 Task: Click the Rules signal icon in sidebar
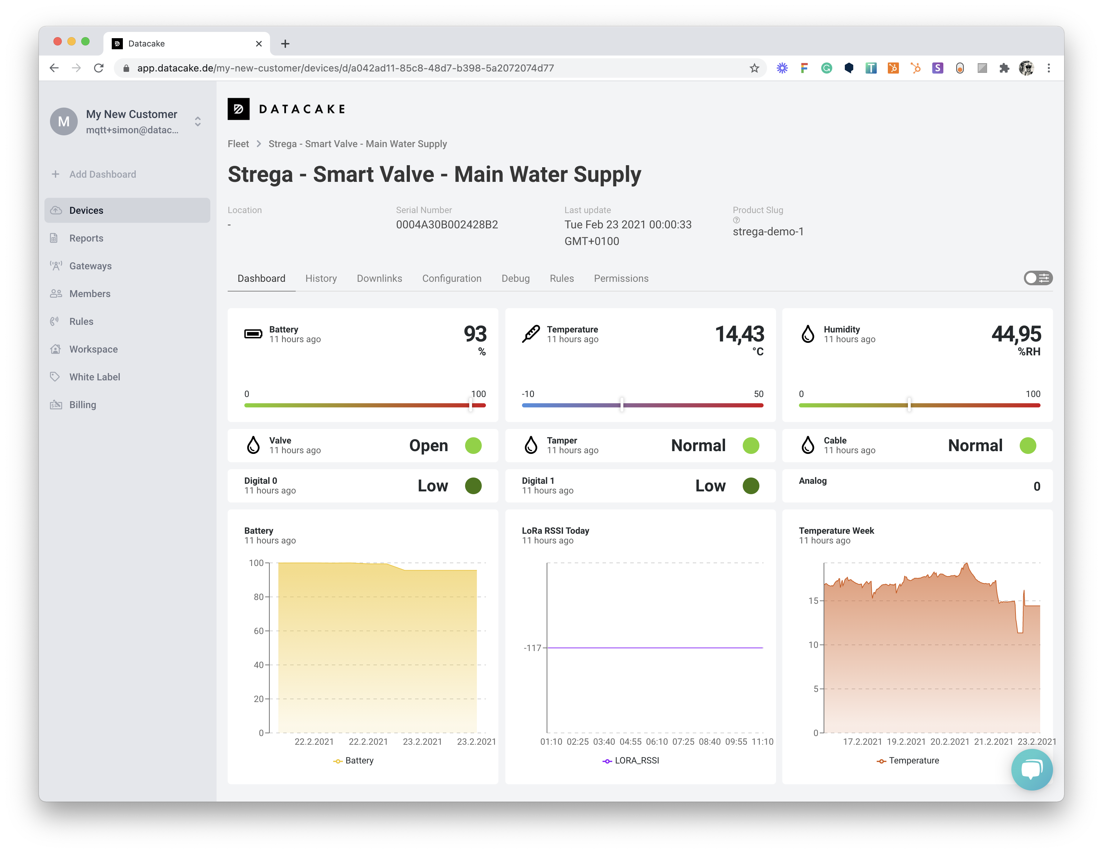click(x=55, y=321)
